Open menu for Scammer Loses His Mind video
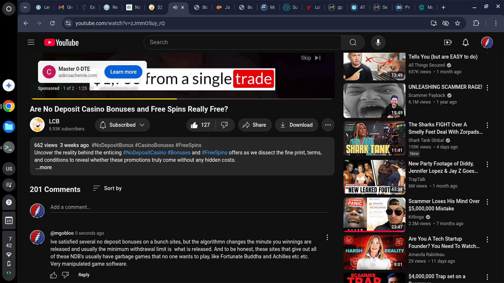Screen dimensions: 504x283 [x=487, y=202]
